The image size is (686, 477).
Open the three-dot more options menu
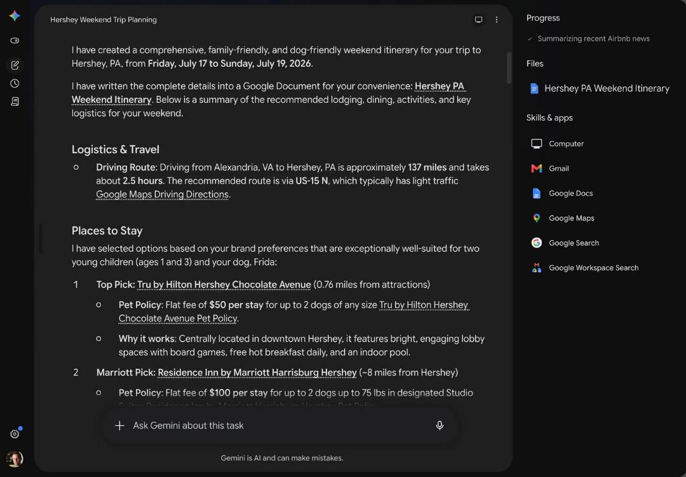pos(497,20)
